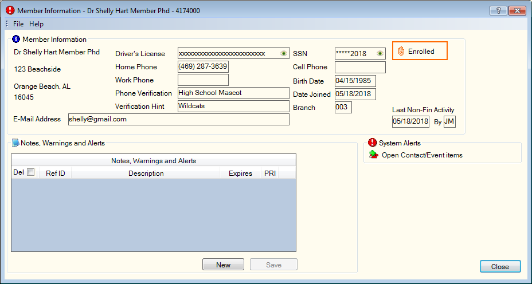Click the Branch field showing 003
Screen dimensions: 532x284
[x=343, y=108]
